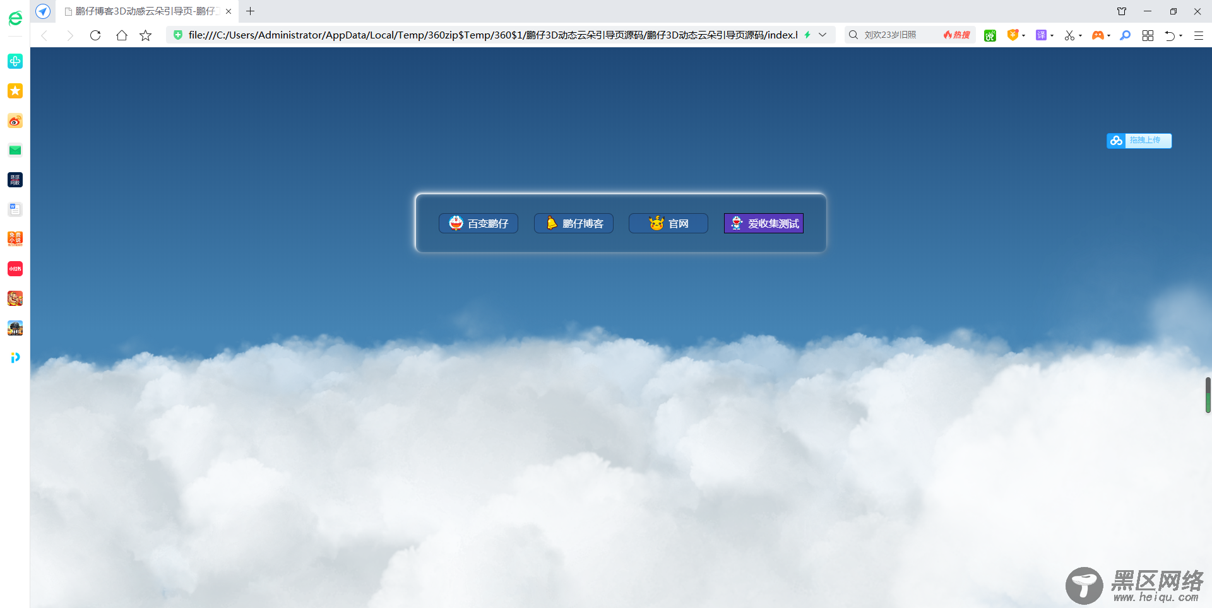Minimize the browser window
This screenshot has height=608, width=1212.
click(x=1148, y=11)
